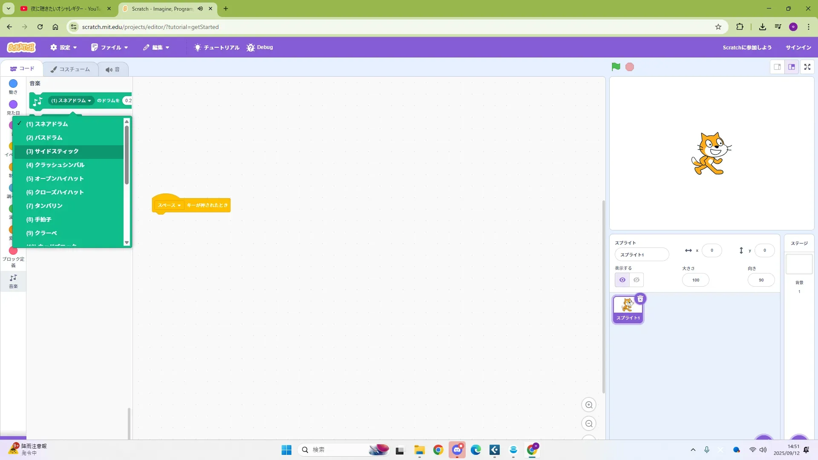Screen dimensions: 818x460
Task: Open the スペース key dropdown on hat block
Action: pyautogui.click(x=170, y=205)
